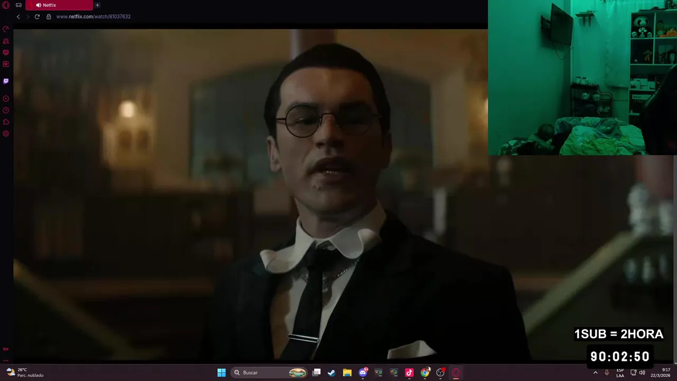
Task: Open network status in system tray
Action: (633, 373)
